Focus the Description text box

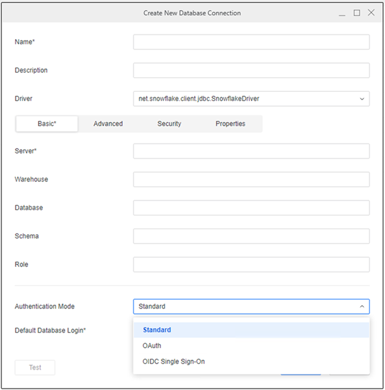251,71
